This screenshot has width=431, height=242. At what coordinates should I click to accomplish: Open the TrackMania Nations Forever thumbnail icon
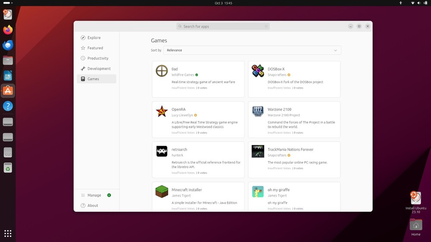(258, 151)
